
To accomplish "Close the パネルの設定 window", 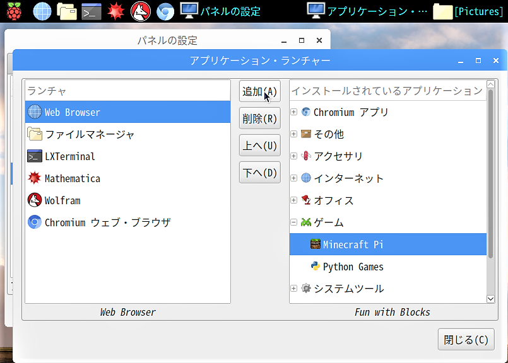I will click(319, 40).
